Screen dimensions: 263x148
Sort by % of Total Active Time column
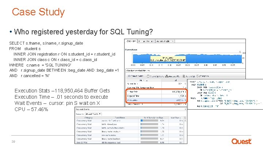153,118
